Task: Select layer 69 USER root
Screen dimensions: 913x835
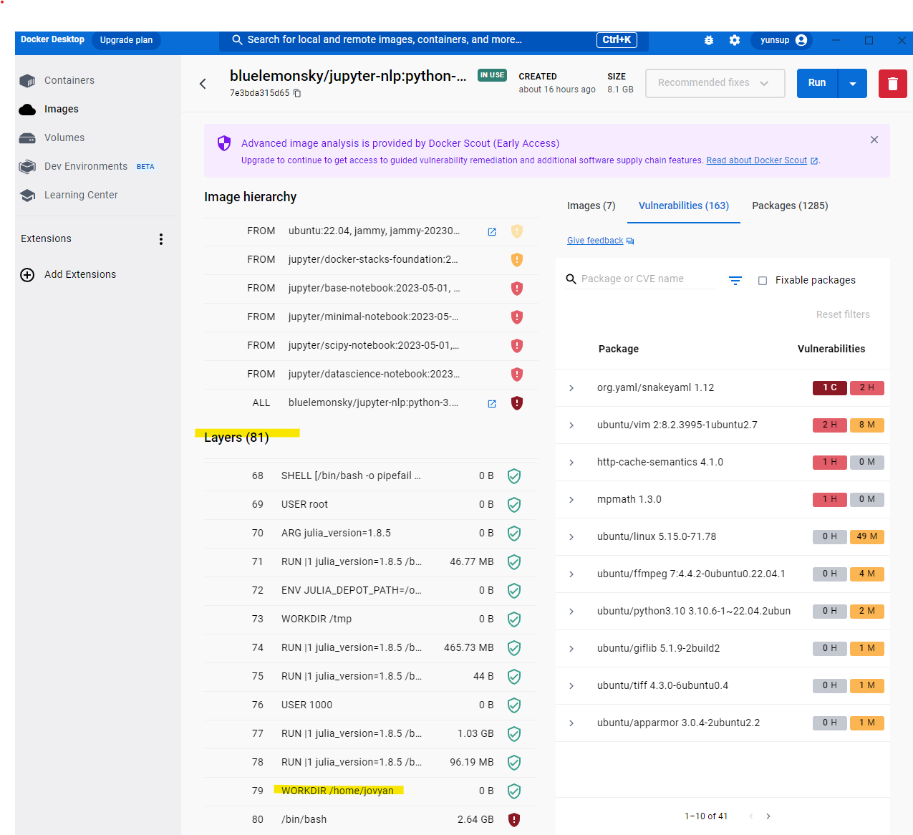Action: coord(369,505)
